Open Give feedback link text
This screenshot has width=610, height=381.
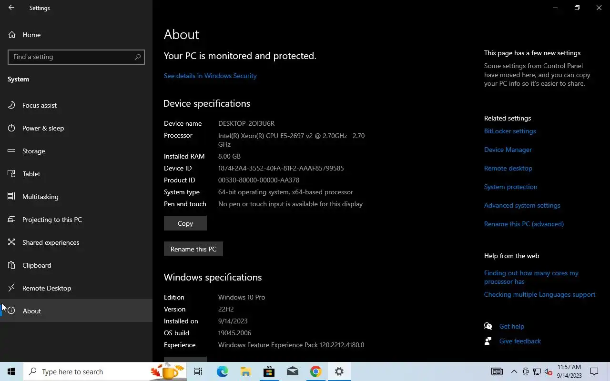(x=520, y=341)
